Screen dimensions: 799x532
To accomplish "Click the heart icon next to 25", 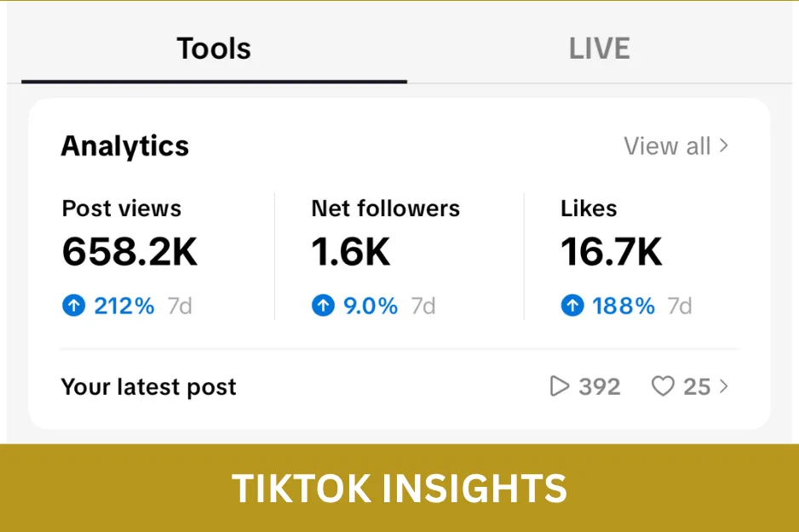I will click(x=663, y=386).
